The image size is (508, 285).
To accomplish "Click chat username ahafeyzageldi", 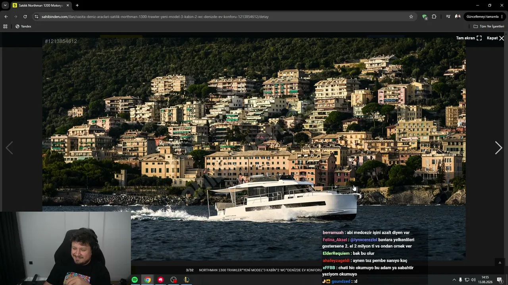I will click(x=336, y=260).
